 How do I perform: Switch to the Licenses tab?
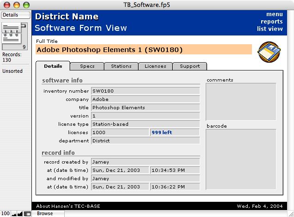(155, 66)
